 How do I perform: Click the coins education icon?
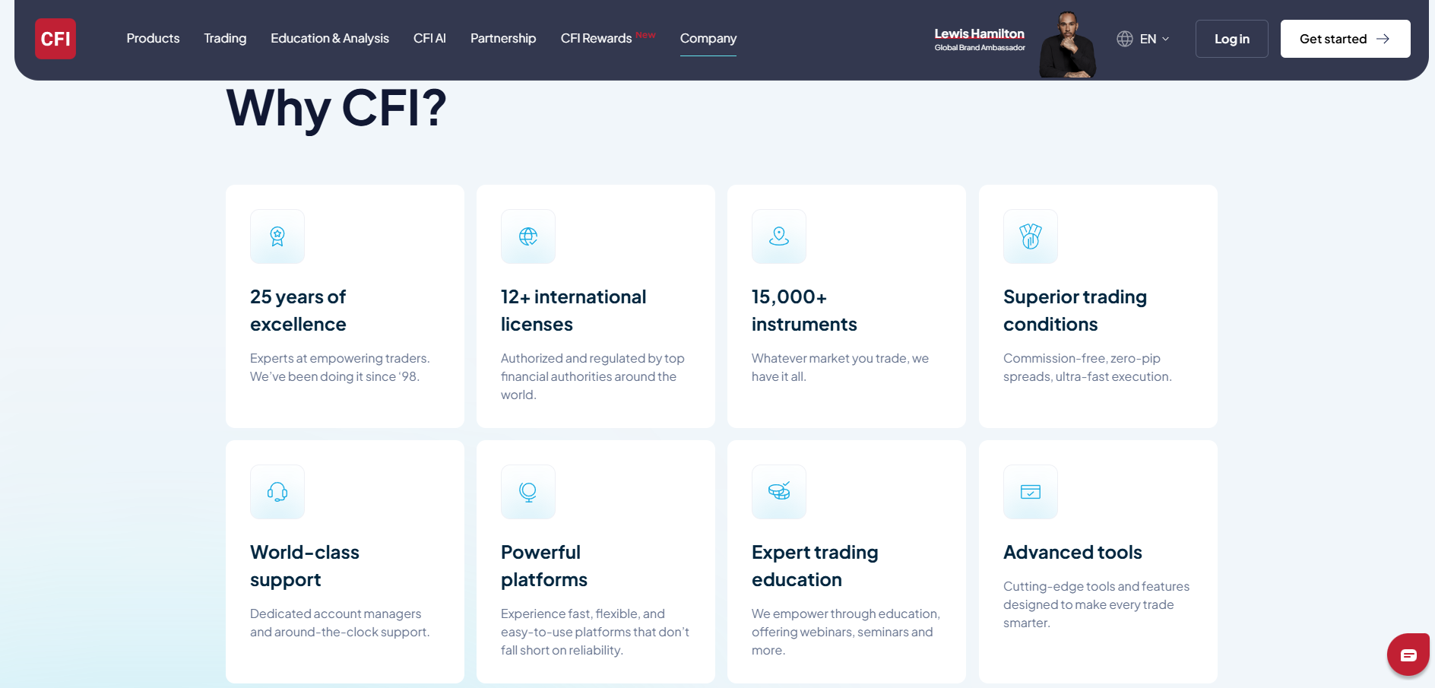pyautogui.click(x=779, y=492)
